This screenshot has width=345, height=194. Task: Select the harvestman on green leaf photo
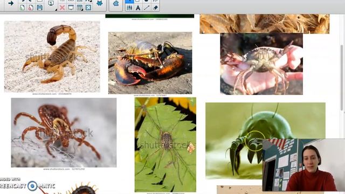(x=165, y=145)
